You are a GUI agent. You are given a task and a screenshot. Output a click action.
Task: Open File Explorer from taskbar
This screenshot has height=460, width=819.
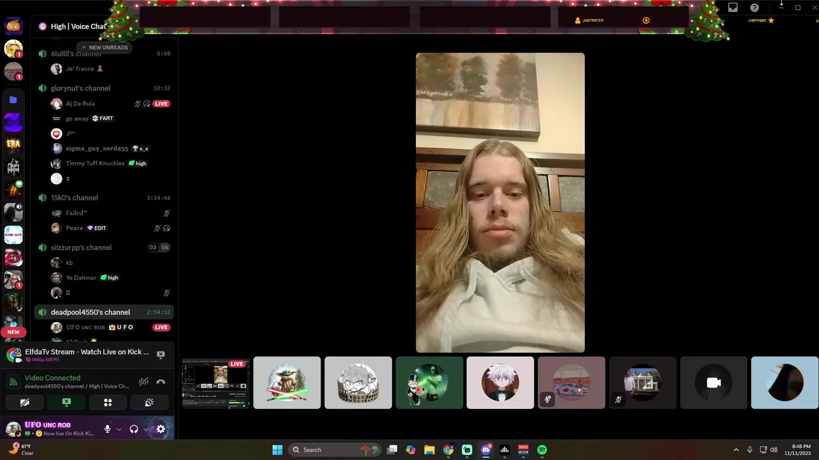(429, 450)
